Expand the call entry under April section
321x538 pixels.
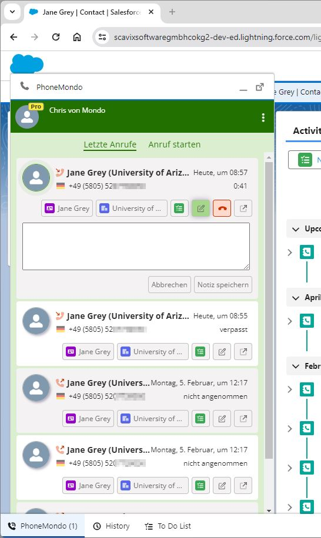[290, 321]
